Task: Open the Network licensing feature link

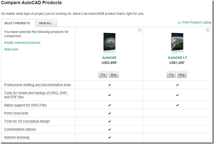Action: (17, 137)
